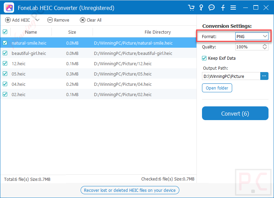Image resolution: width=274 pixels, height=198 pixels.
Task: Select the beautiful-girl.heic file name
Action: 29,53
